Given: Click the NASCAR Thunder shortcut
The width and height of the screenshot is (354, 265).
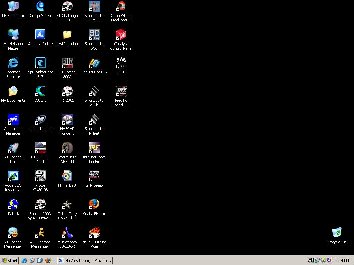Looking at the screenshot, I should pyautogui.click(x=67, y=119).
